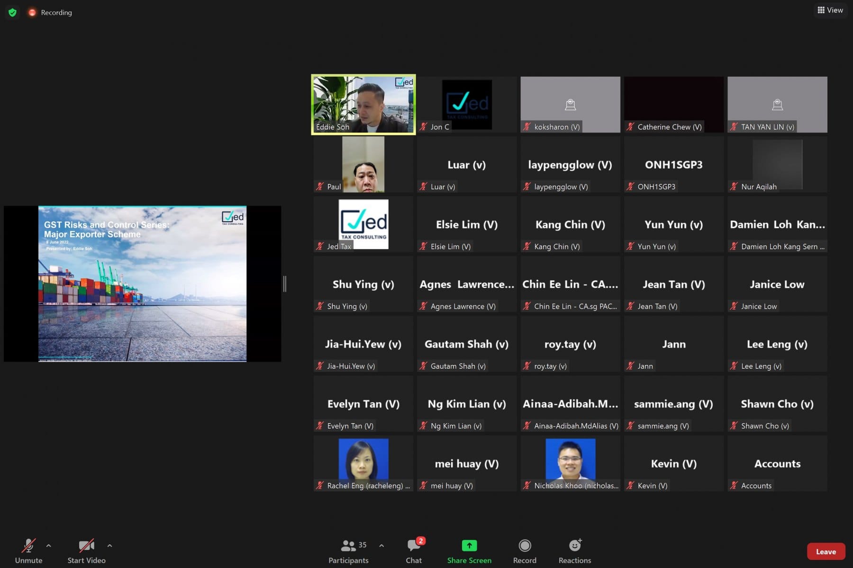Click the divider handle between slide and gallery
Screen dimensions: 853x568
coord(284,284)
